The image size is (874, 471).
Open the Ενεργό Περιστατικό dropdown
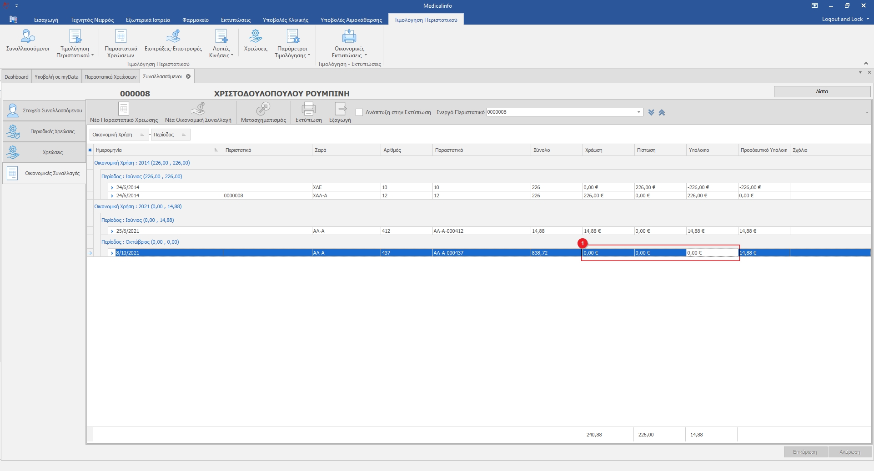pyautogui.click(x=638, y=112)
